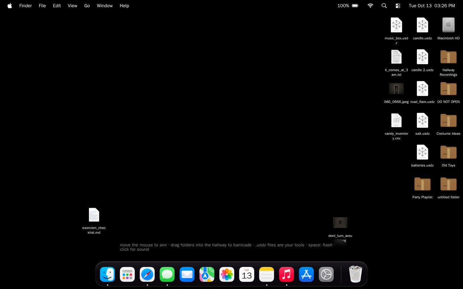Click the Wi-Fi status icon
The height and width of the screenshot is (289, 463).
pyautogui.click(x=370, y=6)
